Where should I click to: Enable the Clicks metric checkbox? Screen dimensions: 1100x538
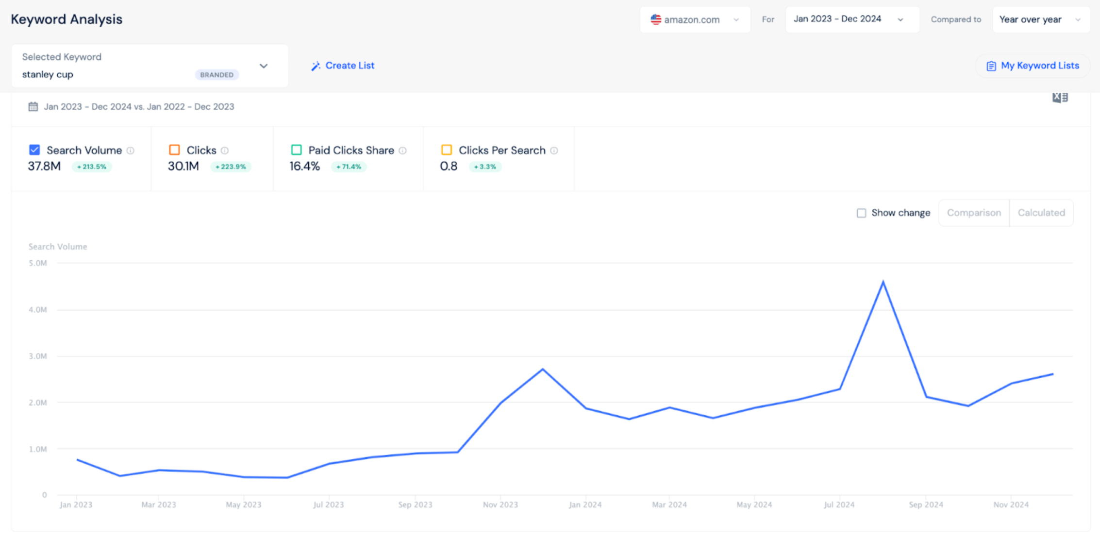[174, 150]
